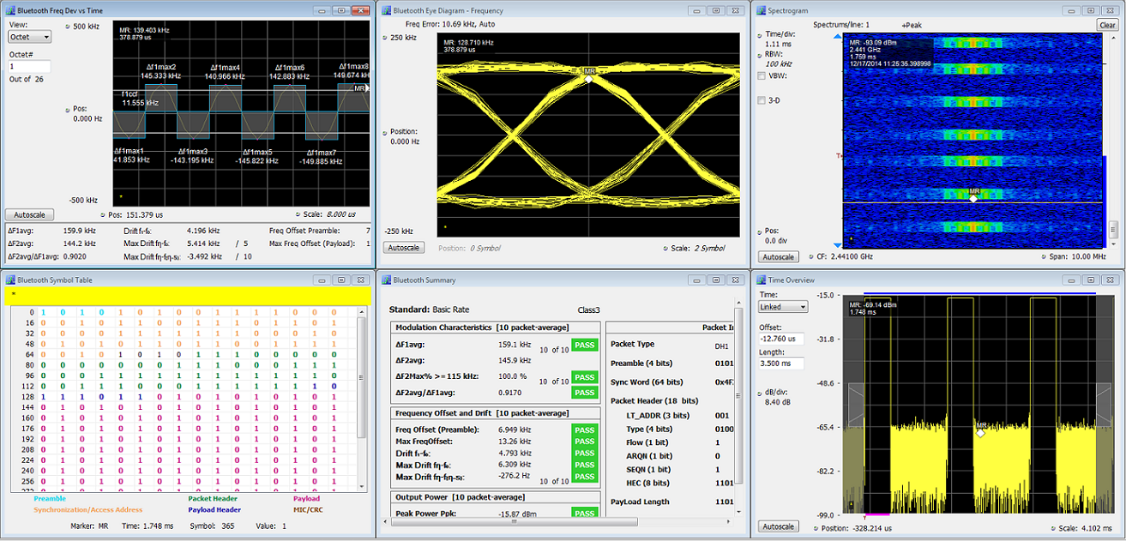This screenshot has height=541, width=1126.
Task: Click the Length input field in Time Overview
Action: (x=781, y=364)
